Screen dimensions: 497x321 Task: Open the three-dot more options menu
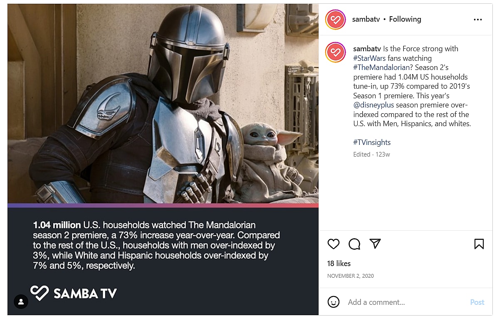[x=478, y=20]
